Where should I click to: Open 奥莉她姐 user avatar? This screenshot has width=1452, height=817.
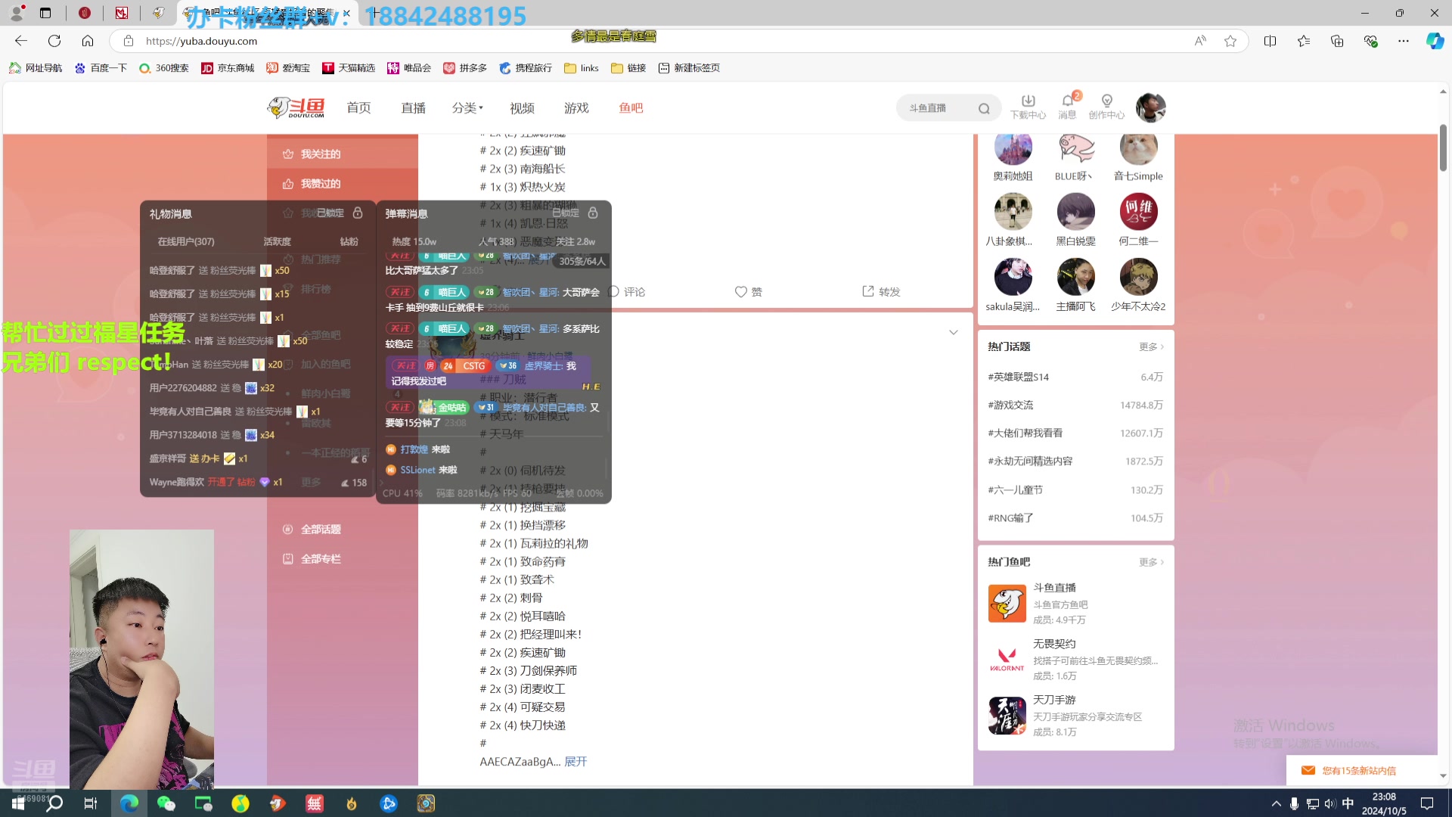[x=1013, y=148]
